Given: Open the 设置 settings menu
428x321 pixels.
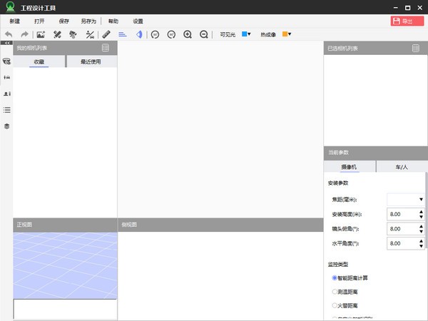Looking at the screenshot, I should tap(138, 21).
